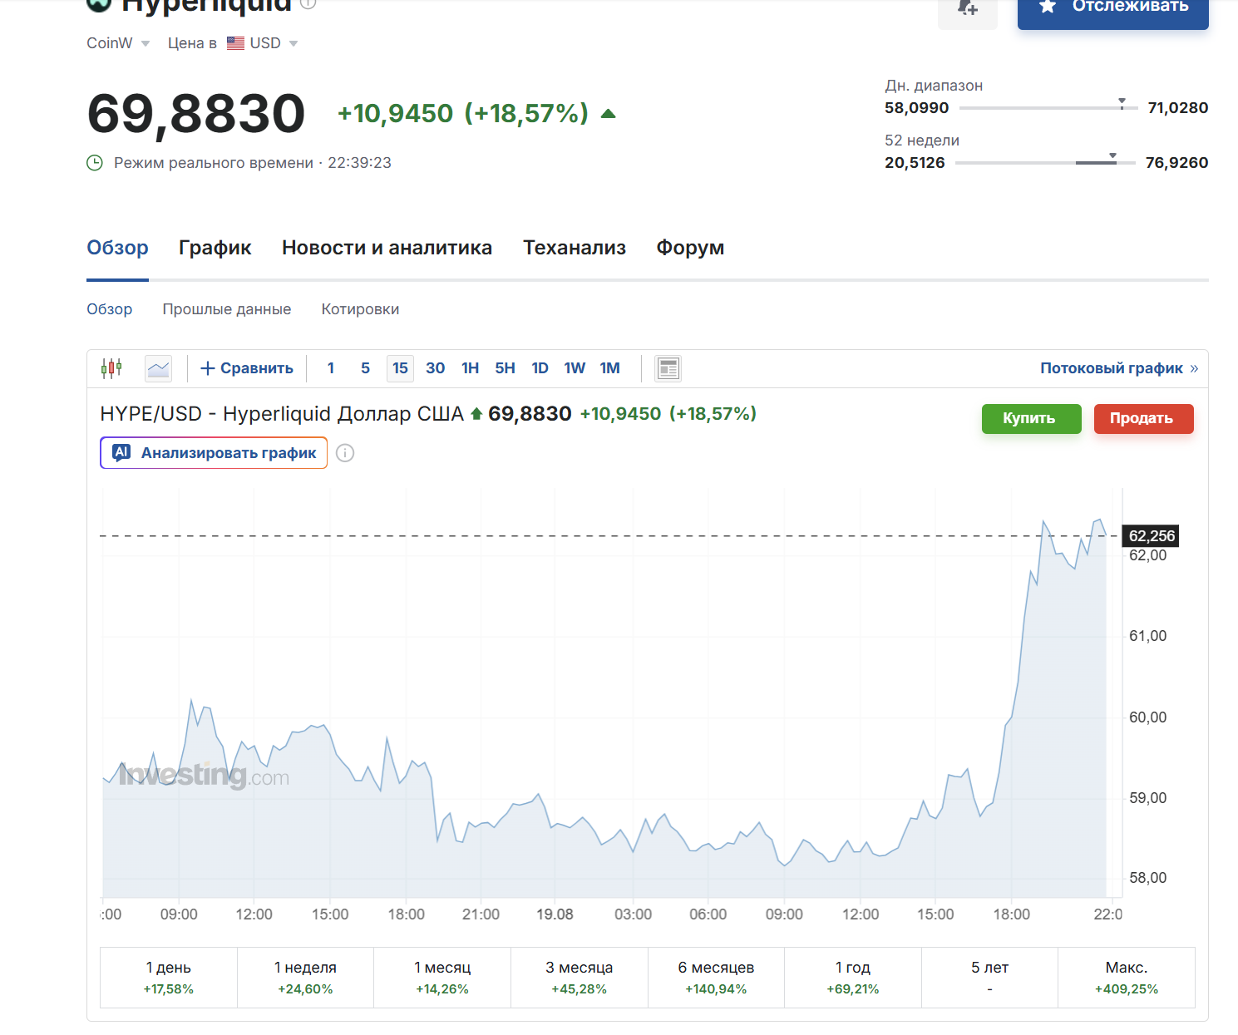
Task: Click the red Продать button
Action: [x=1143, y=418]
